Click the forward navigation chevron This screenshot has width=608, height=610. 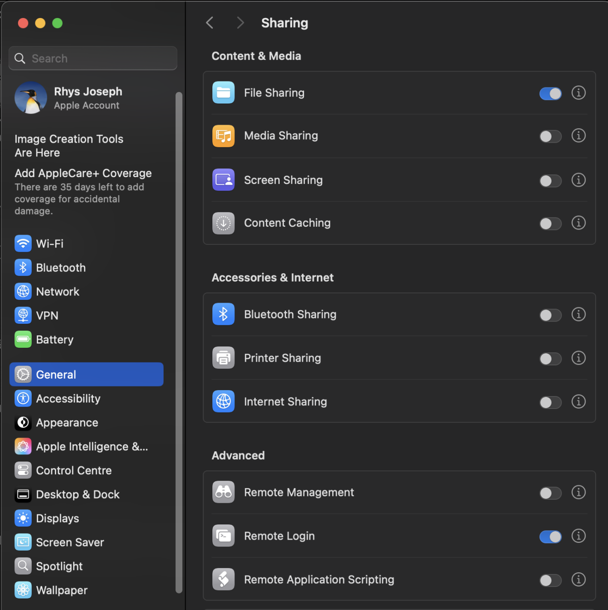pyautogui.click(x=240, y=23)
